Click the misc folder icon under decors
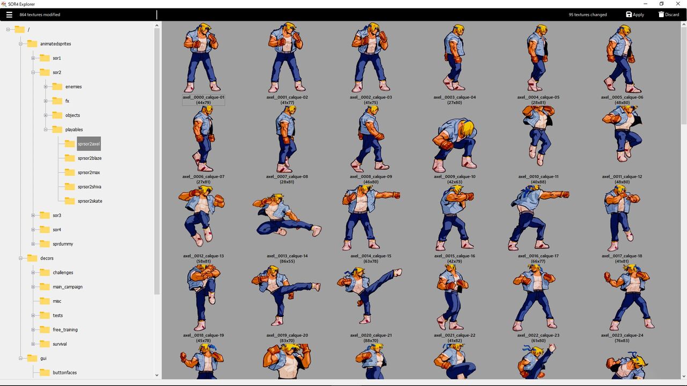This screenshot has width=687, height=386. [45, 301]
